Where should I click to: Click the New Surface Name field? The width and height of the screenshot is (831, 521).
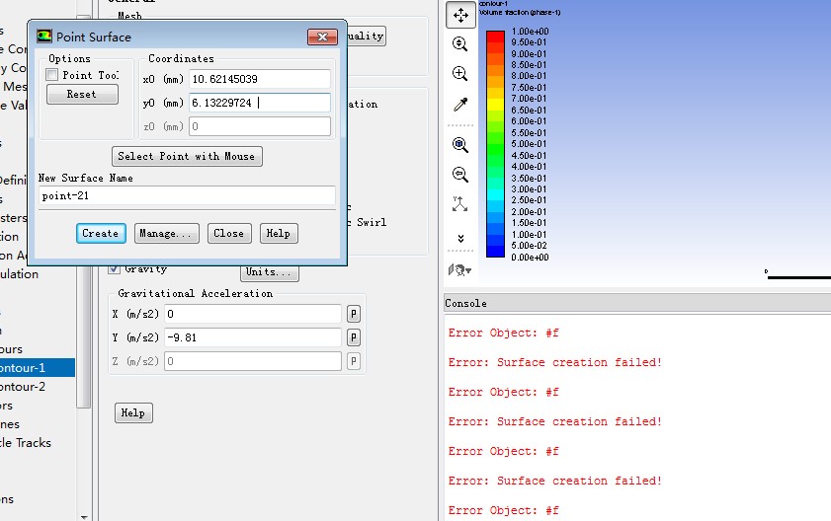[187, 195]
